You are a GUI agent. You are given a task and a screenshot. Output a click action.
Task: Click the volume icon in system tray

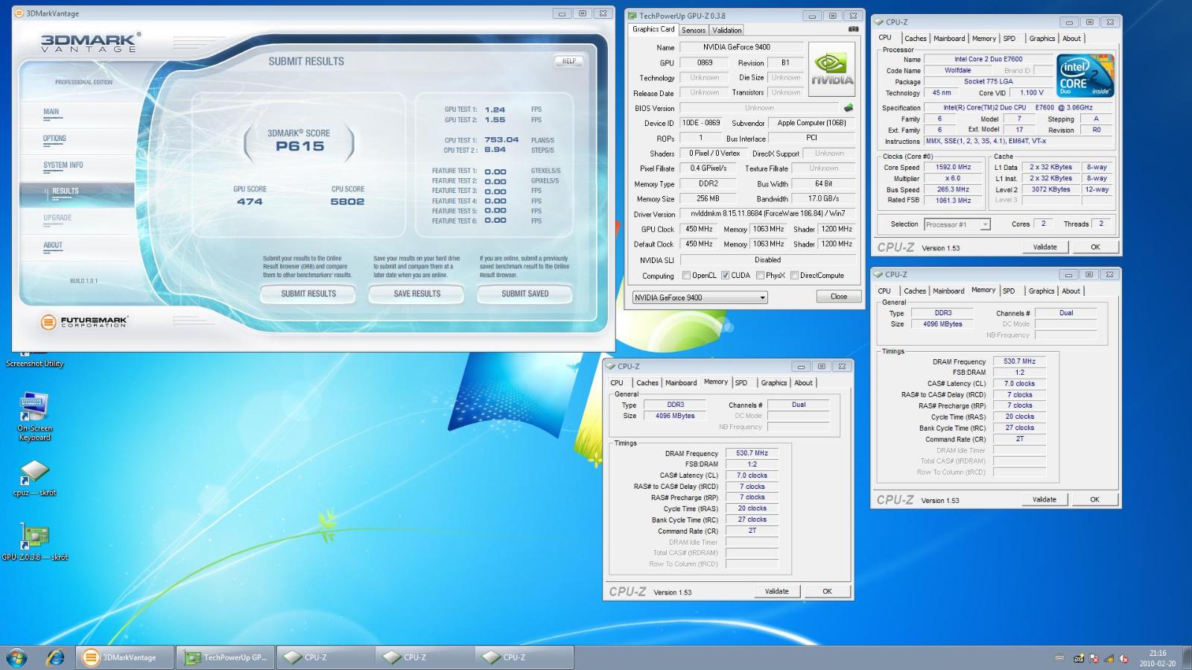coord(1124,658)
